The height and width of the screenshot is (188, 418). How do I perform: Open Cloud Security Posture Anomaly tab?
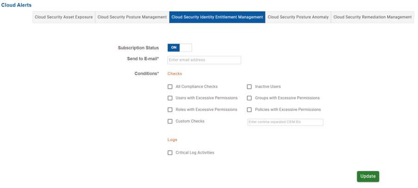click(x=298, y=17)
